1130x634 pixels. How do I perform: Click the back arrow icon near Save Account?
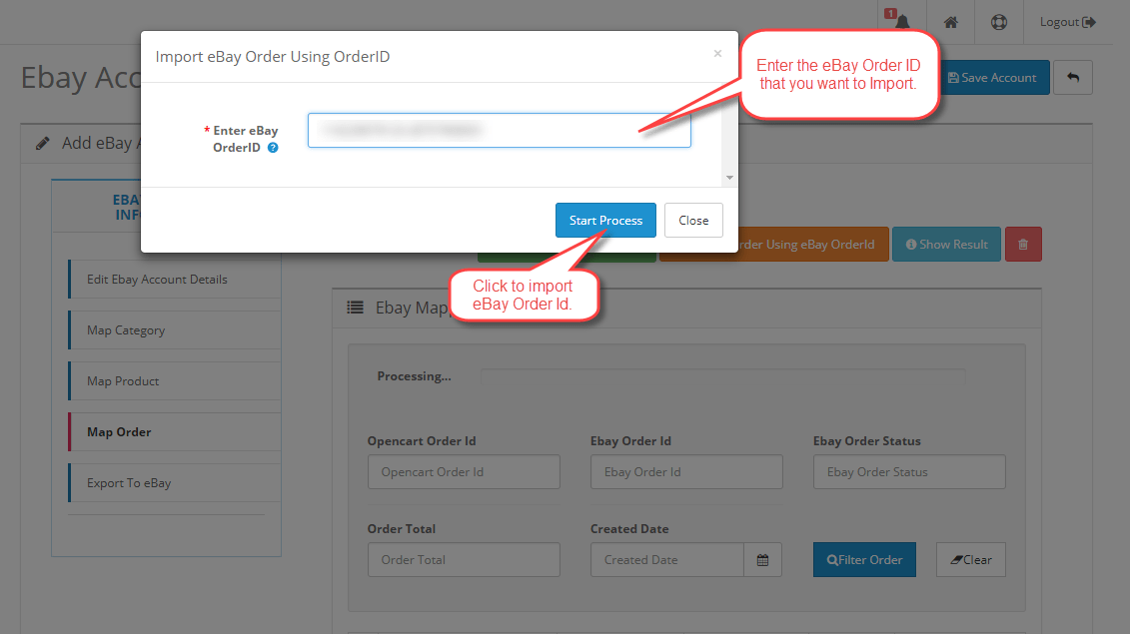(x=1074, y=77)
